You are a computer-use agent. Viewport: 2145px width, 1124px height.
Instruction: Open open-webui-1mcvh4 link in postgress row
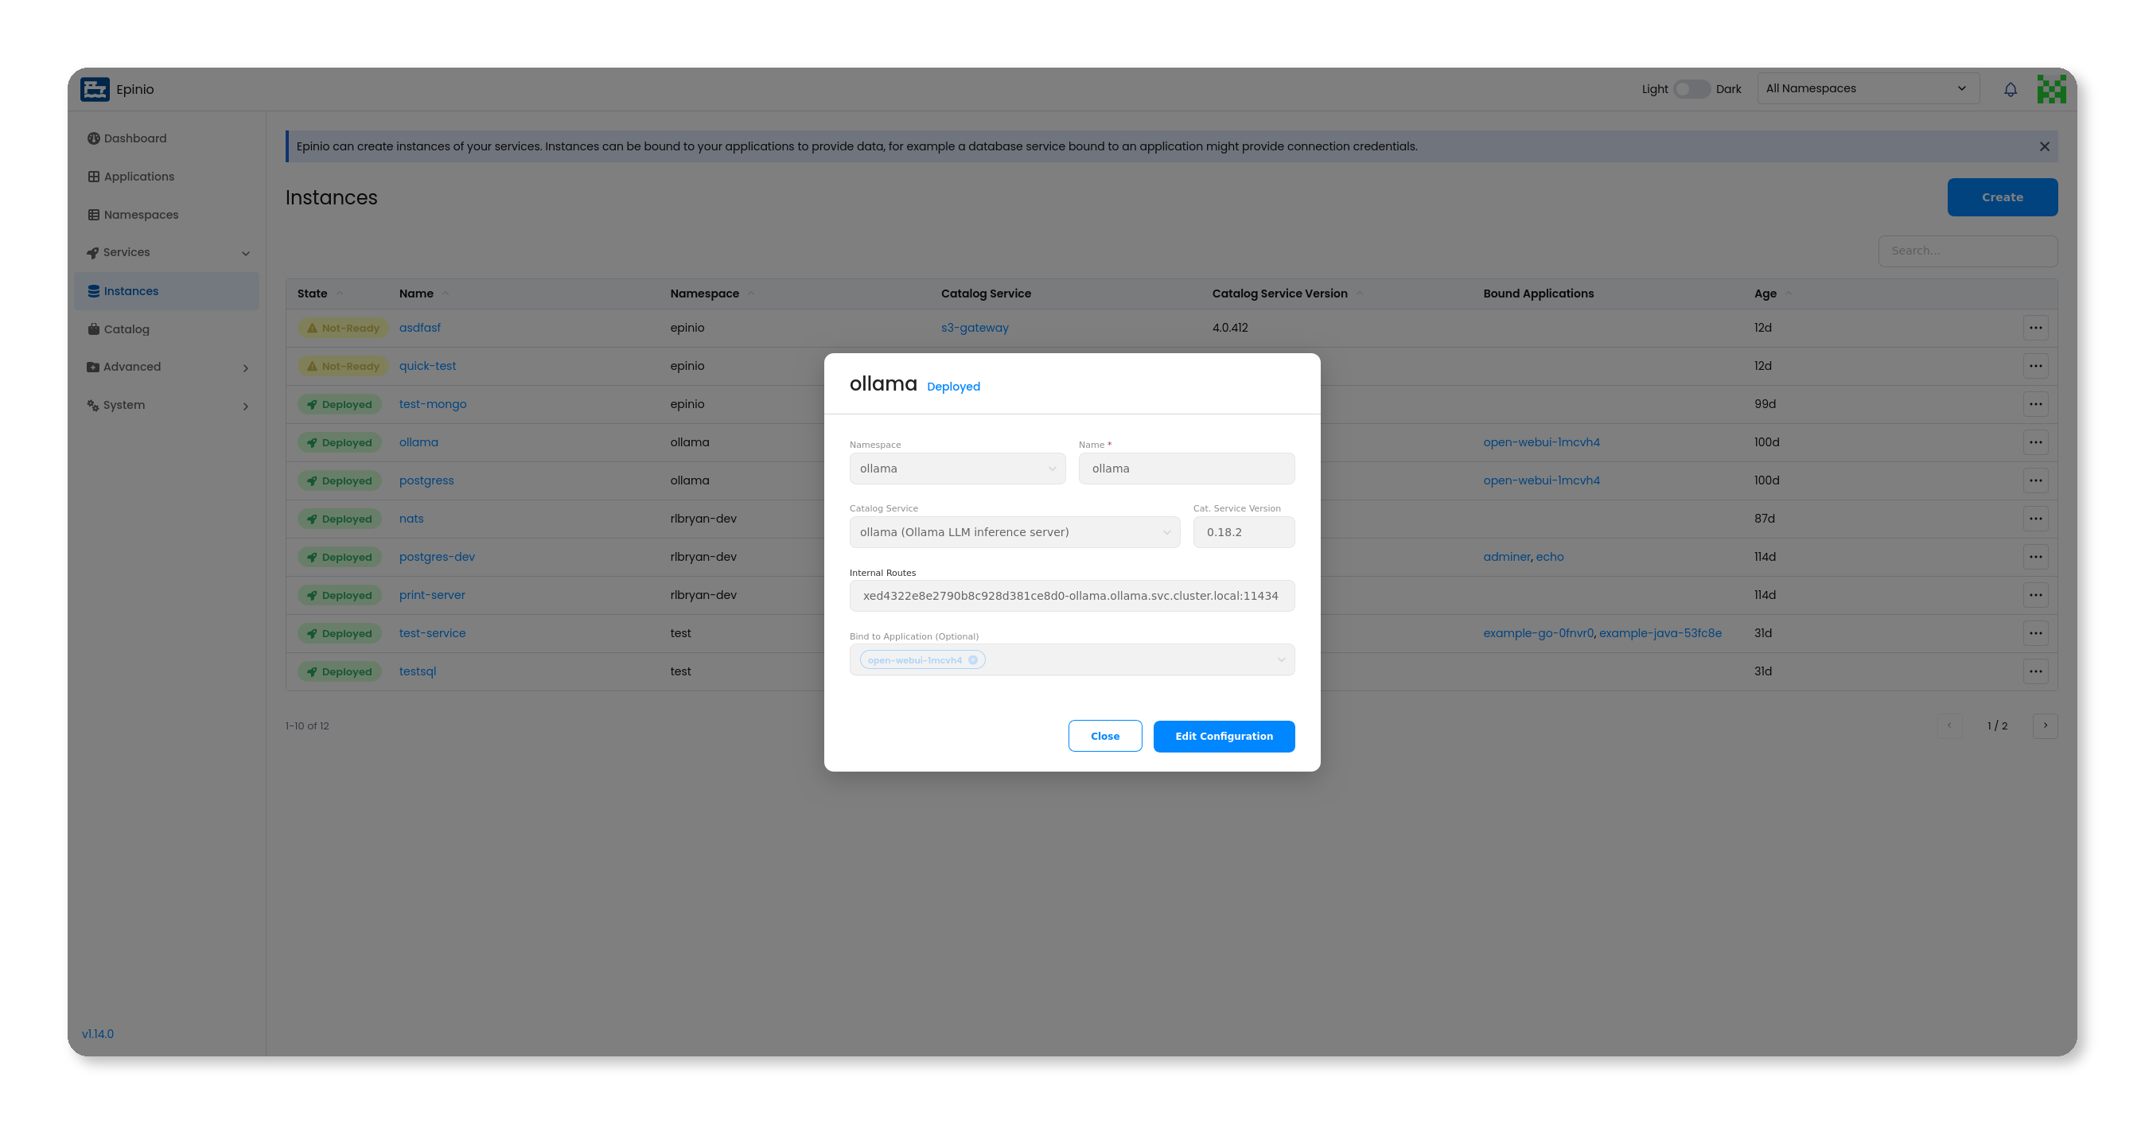[1541, 480]
